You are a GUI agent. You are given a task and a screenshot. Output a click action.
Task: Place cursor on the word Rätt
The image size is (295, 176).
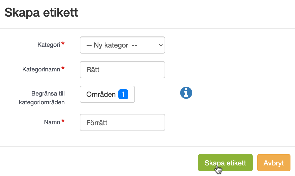93,70
